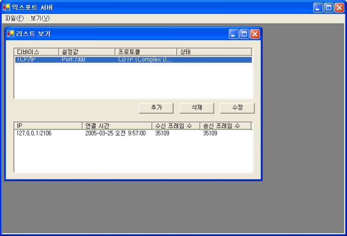Click the 상태 column header
The height and width of the screenshot is (236, 347).
pyautogui.click(x=214, y=52)
